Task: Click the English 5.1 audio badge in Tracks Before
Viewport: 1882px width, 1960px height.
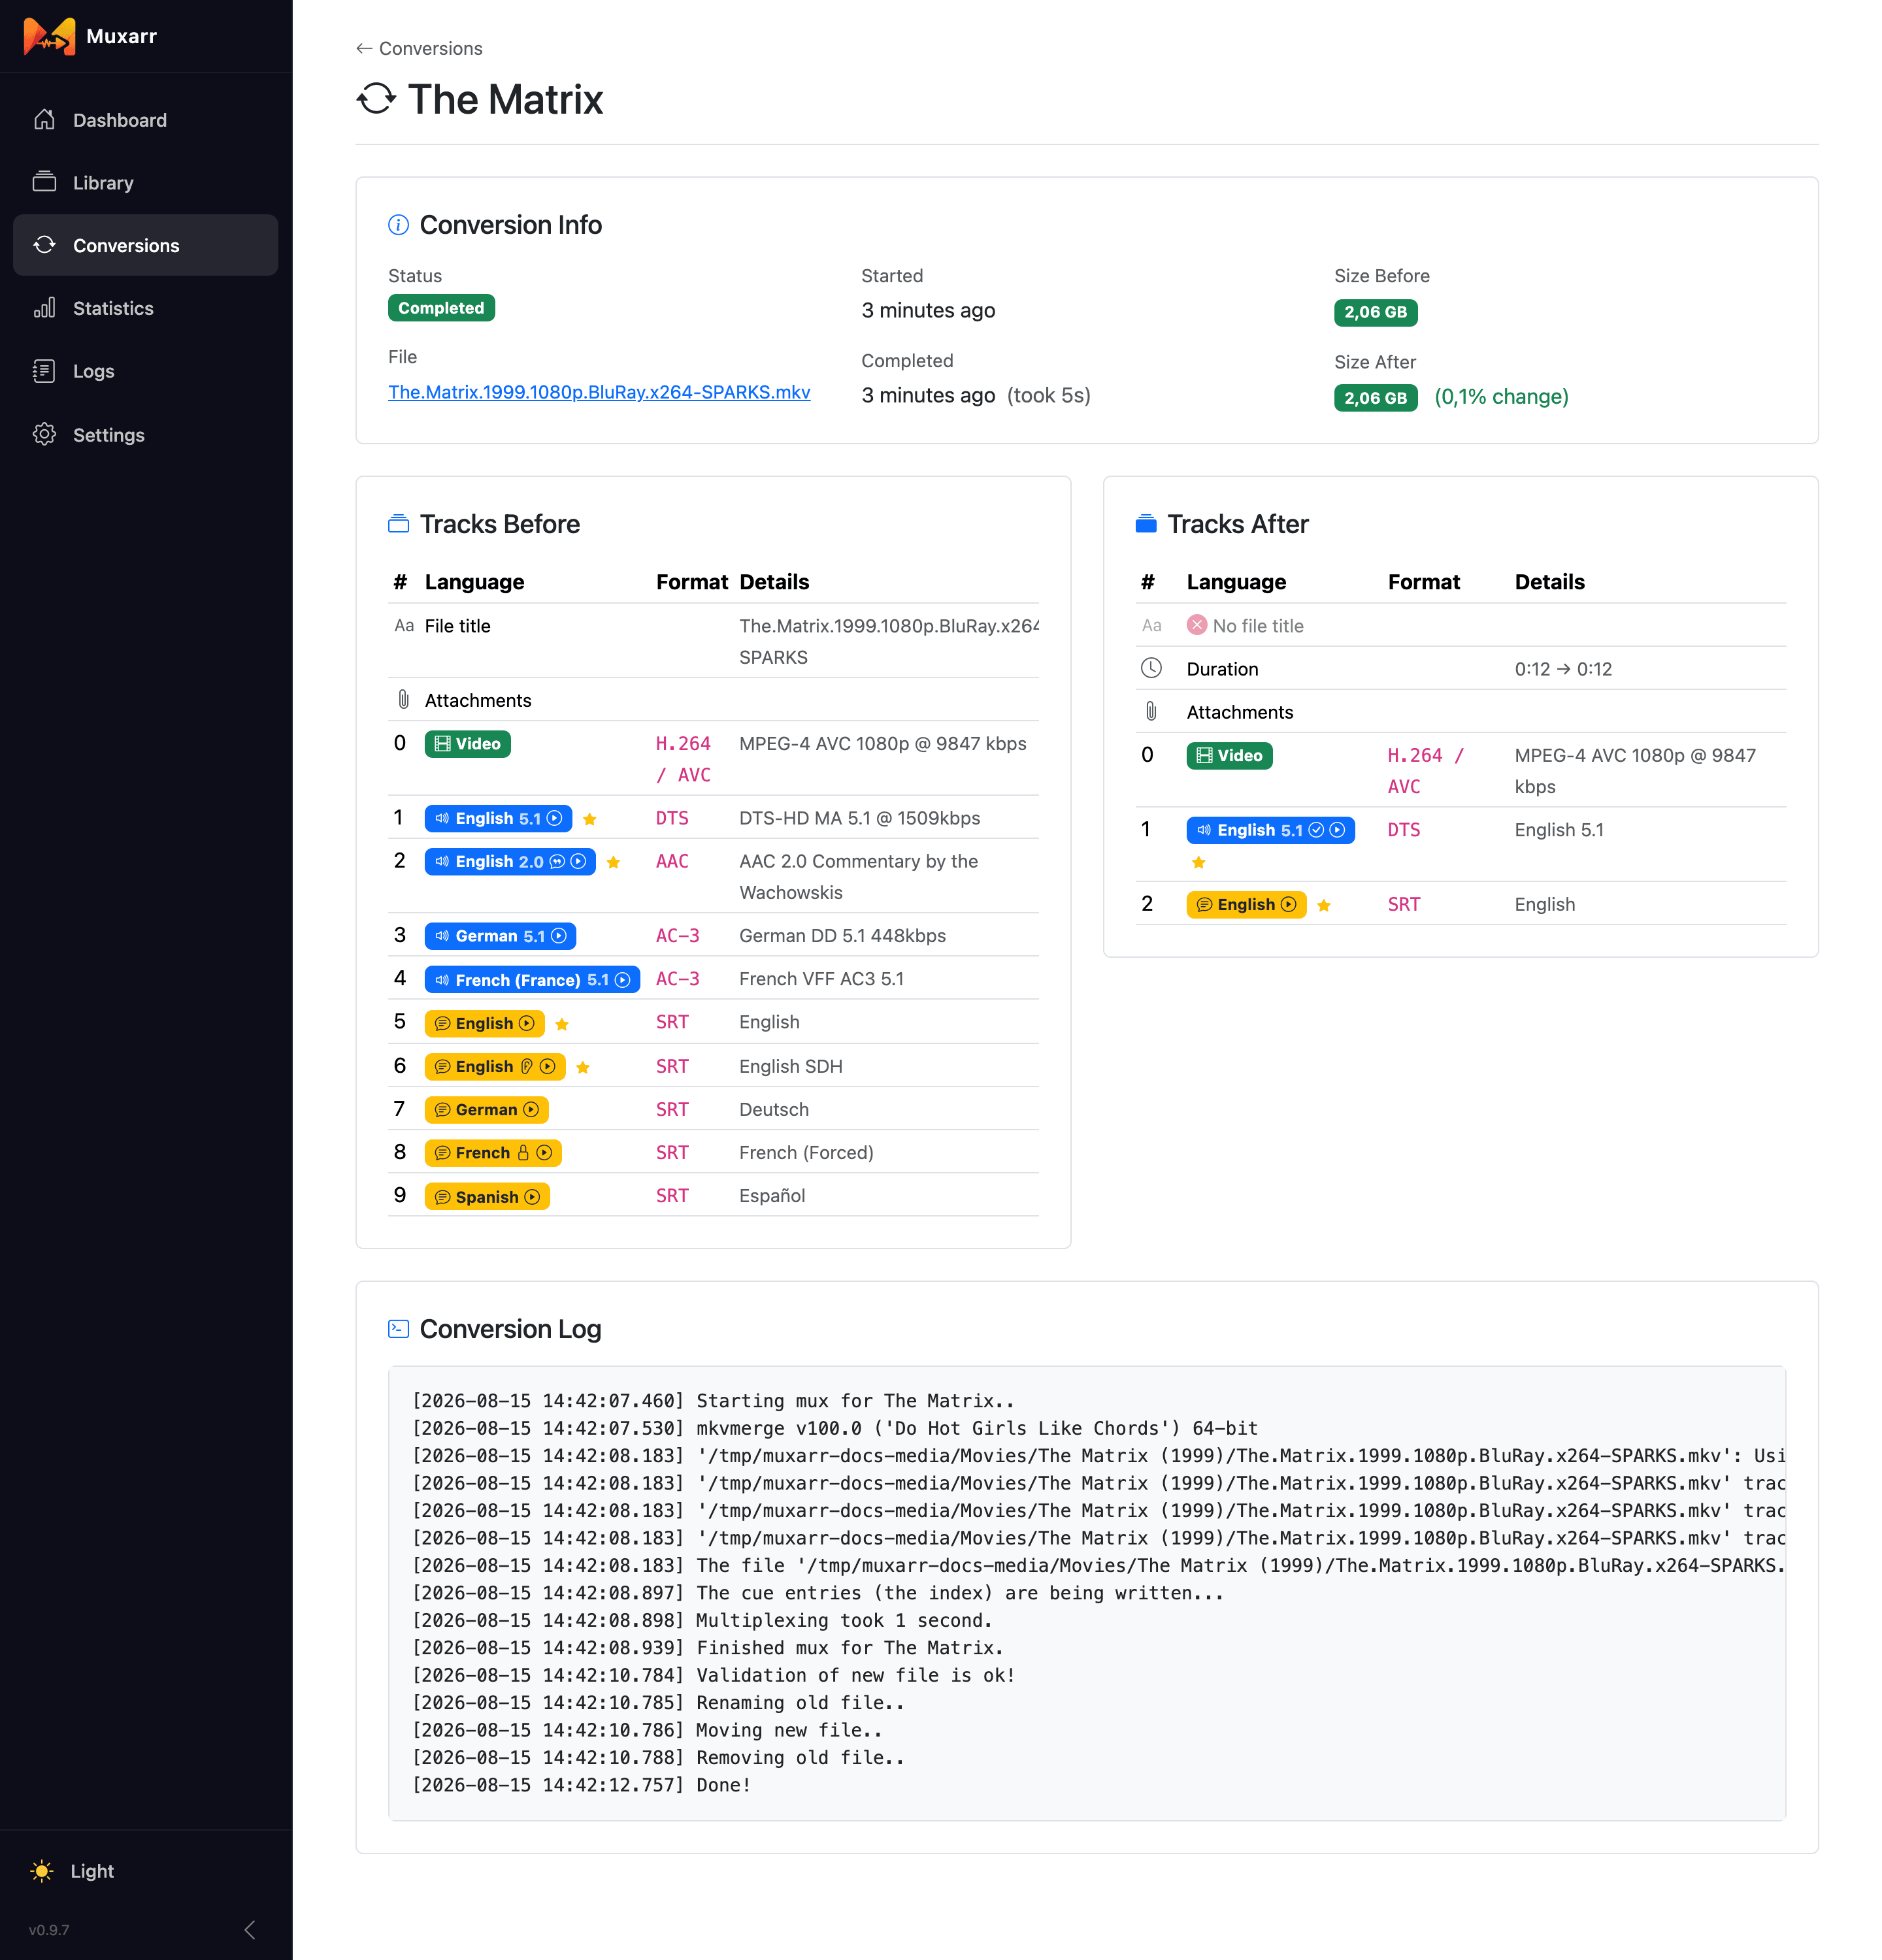Action: pyautogui.click(x=498, y=819)
